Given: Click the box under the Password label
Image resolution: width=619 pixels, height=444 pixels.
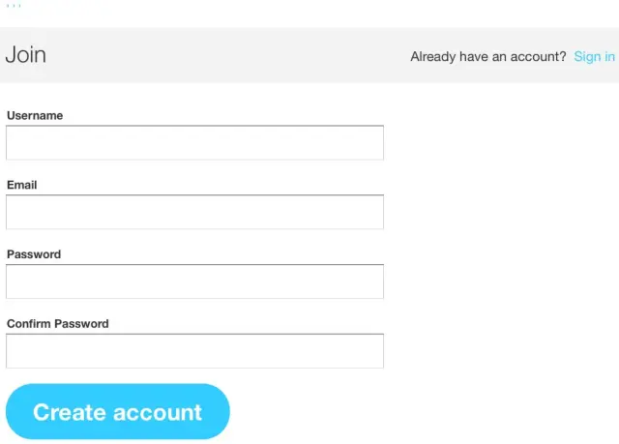Looking at the screenshot, I should (194, 281).
